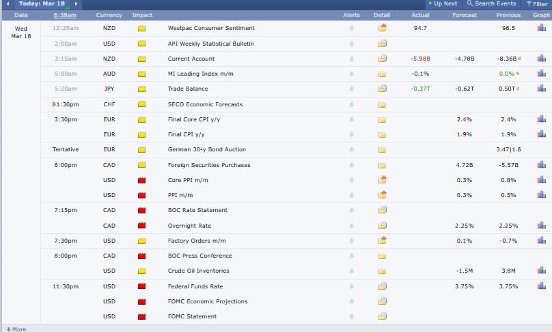Enable alert bell for BOC Rate Statement
This screenshot has height=332, width=552.
point(352,210)
